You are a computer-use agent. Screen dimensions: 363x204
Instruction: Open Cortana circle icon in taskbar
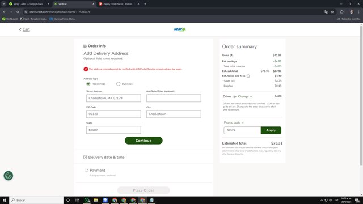click(x=68, y=200)
